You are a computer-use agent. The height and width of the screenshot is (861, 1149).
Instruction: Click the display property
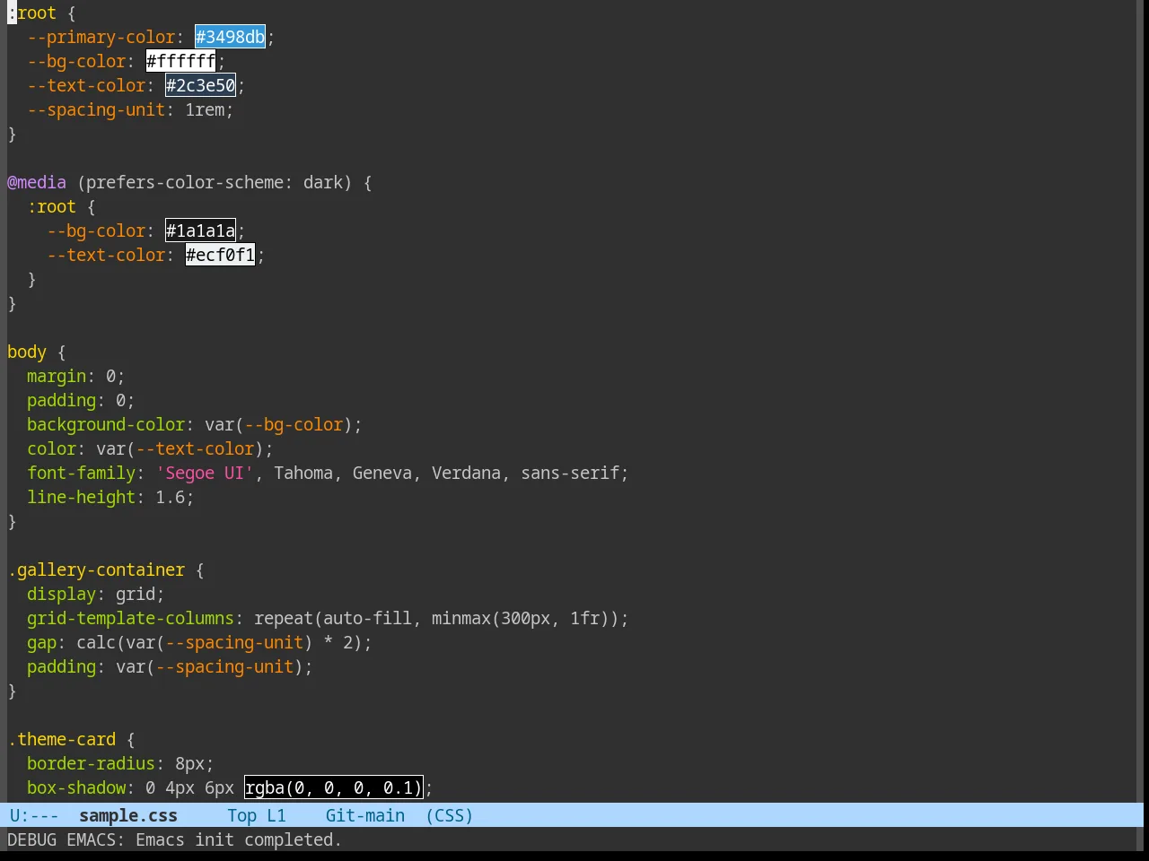[x=61, y=594]
